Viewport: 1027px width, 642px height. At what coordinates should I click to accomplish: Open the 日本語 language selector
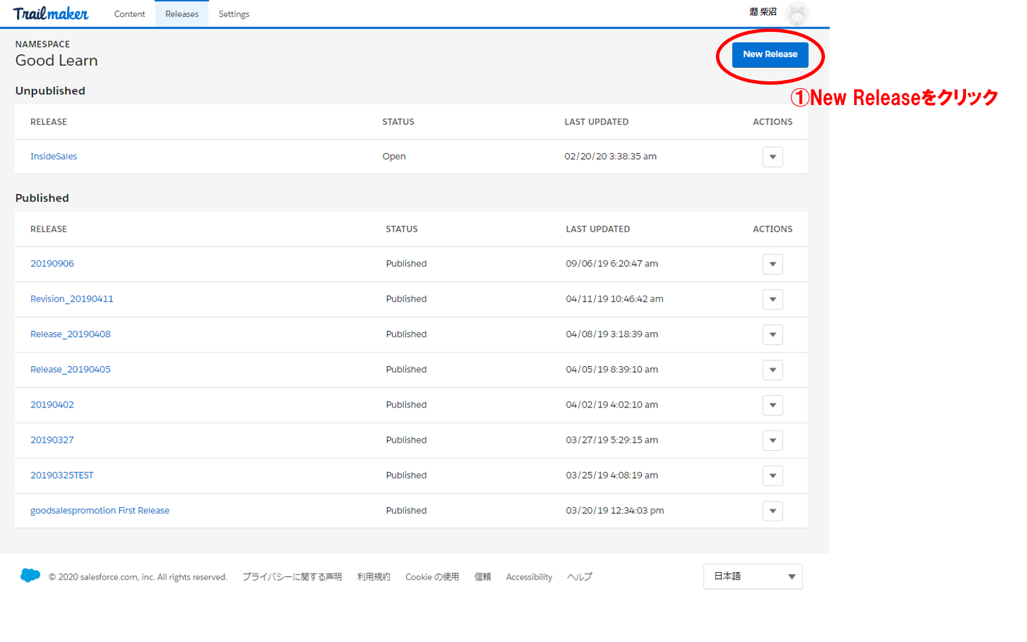click(752, 576)
